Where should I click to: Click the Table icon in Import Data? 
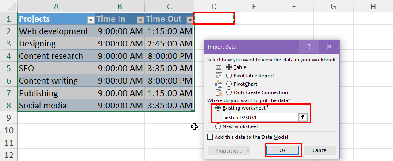(x=218, y=67)
